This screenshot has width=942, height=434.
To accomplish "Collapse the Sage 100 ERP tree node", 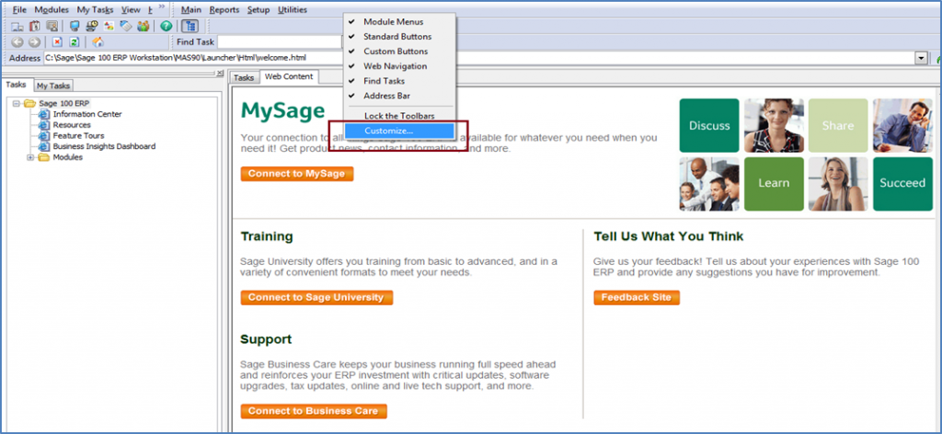I will [x=17, y=103].
